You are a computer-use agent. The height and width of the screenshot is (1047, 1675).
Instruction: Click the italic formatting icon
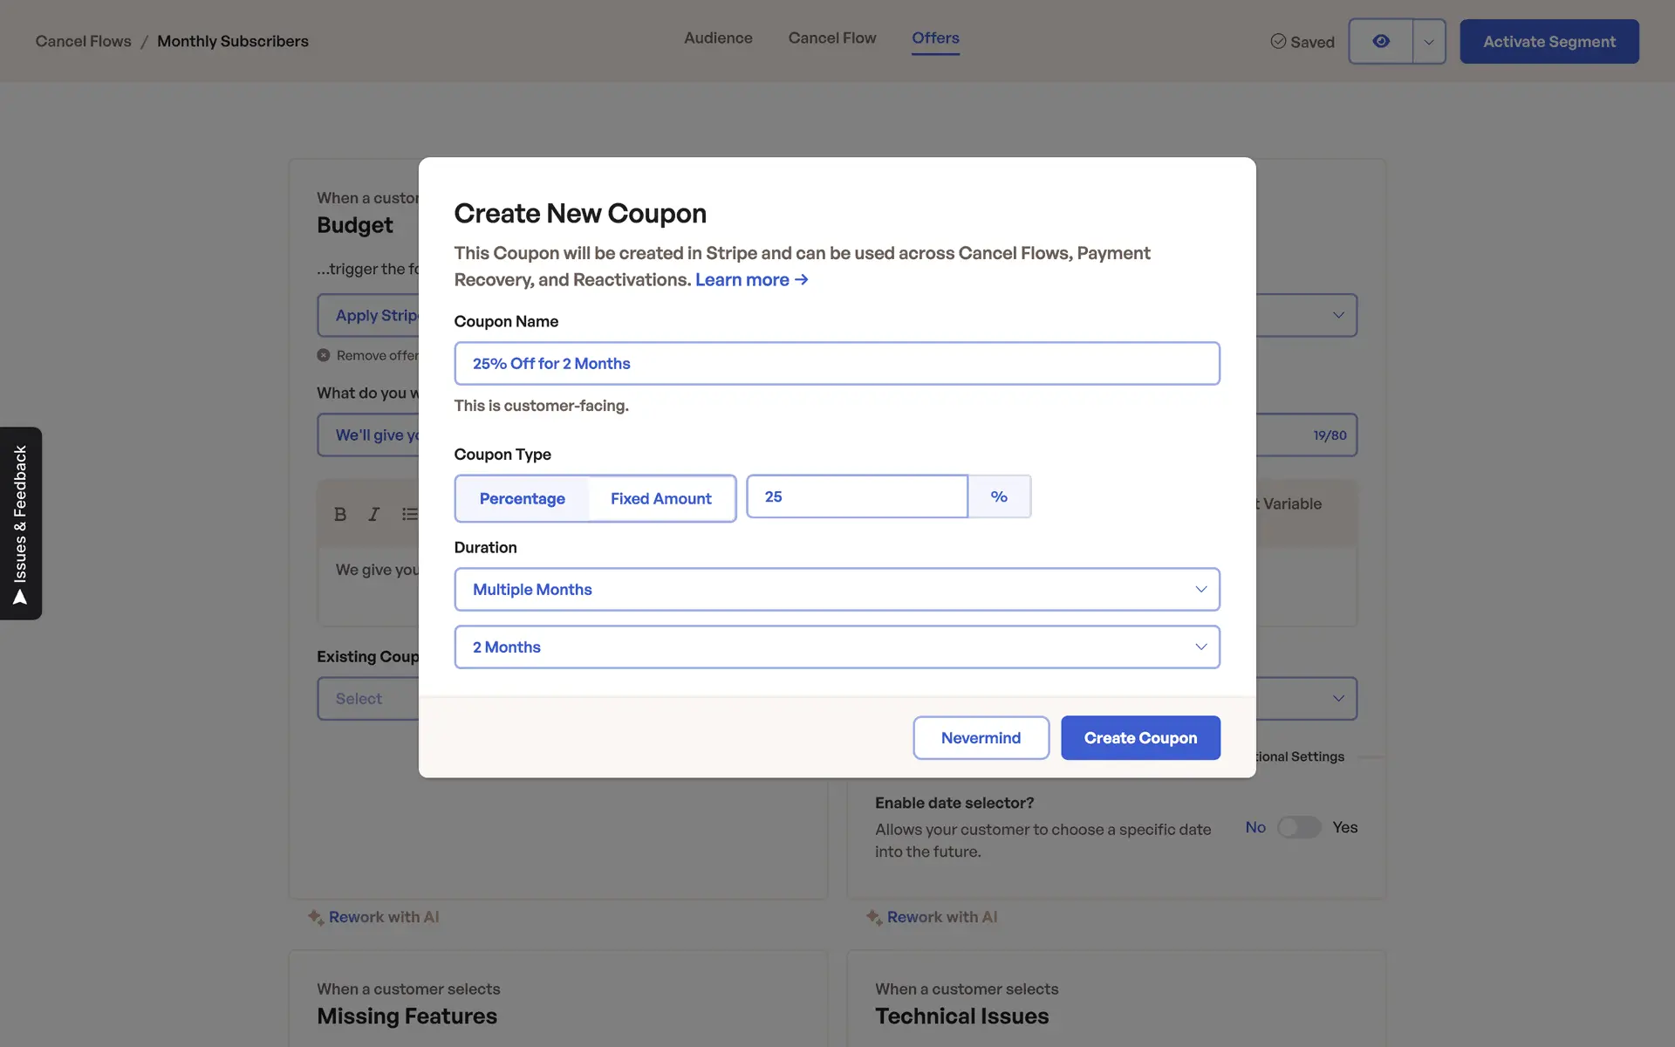[373, 514]
